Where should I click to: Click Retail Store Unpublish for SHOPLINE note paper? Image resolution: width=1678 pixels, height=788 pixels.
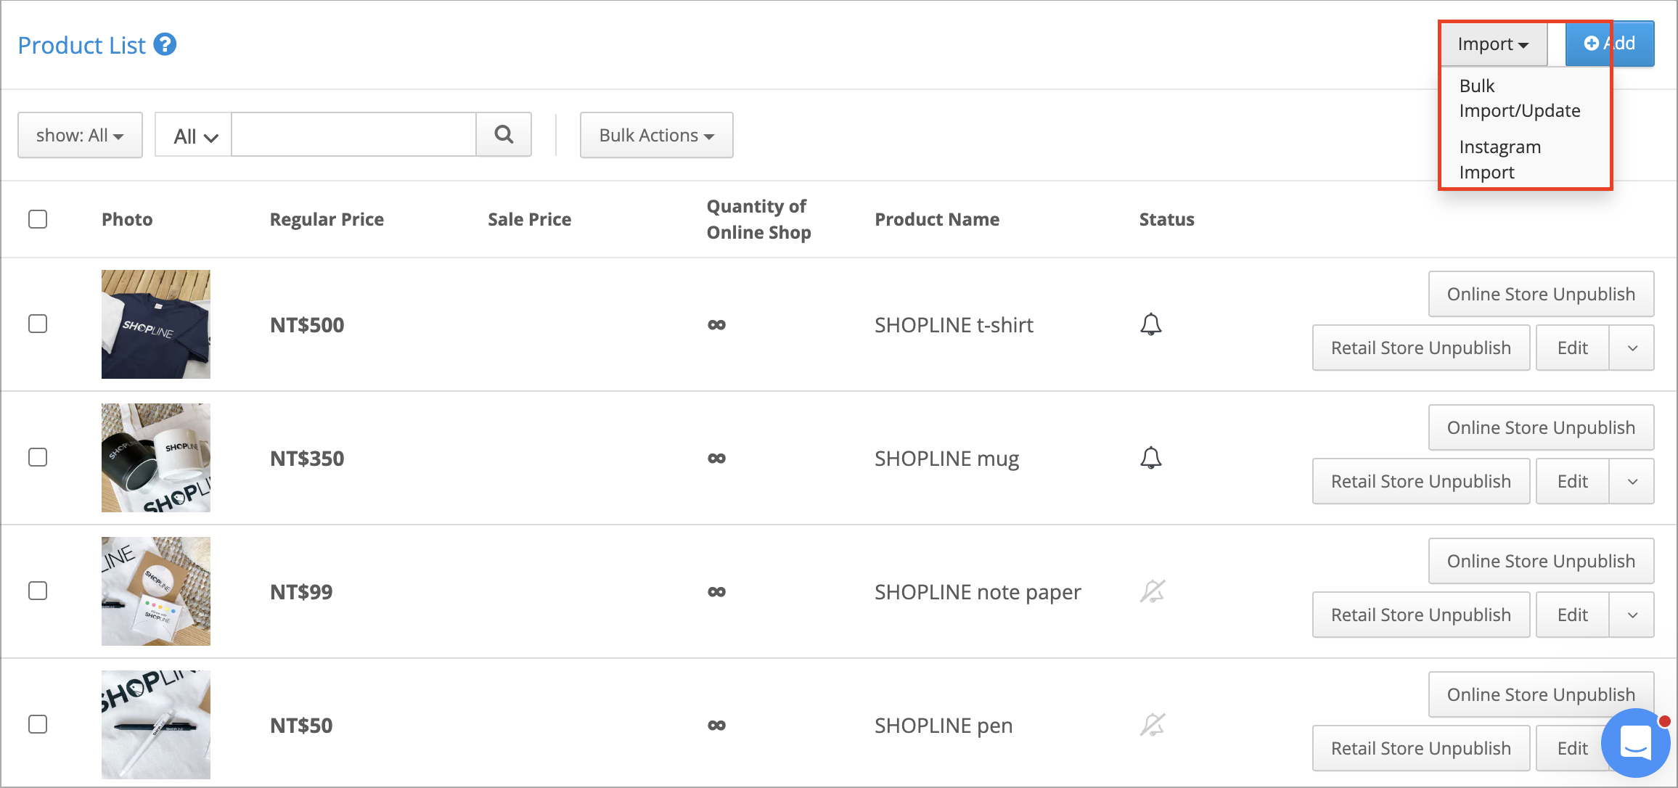pyautogui.click(x=1421, y=615)
